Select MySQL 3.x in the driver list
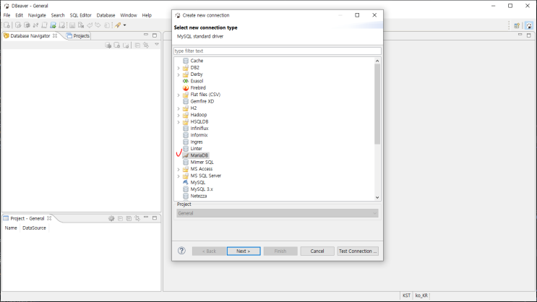The height and width of the screenshot is (302, 537). click(x=202, y=189)
